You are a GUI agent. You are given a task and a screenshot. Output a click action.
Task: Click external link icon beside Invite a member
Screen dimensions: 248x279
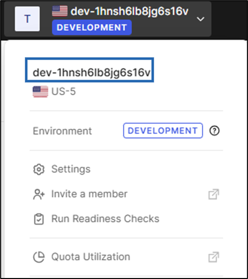[214, 194]
